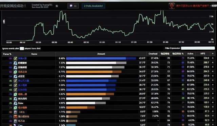Image resolution: width=217 pixels, height=126 pixels.
Task: Sort by the Active column header
Action: tap(190, 54)
